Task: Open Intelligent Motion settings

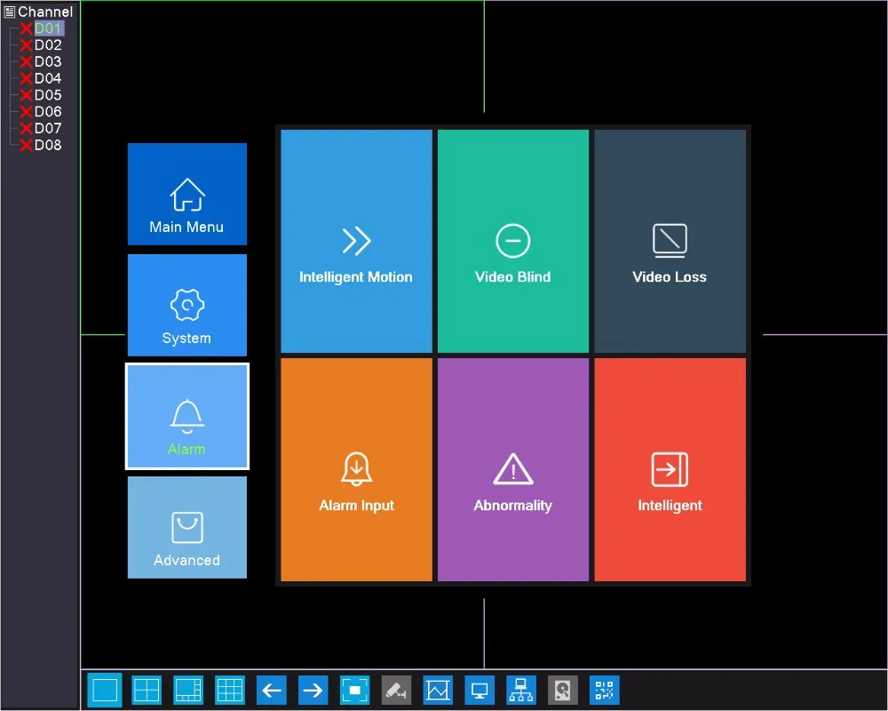Action: click(356, 241)
